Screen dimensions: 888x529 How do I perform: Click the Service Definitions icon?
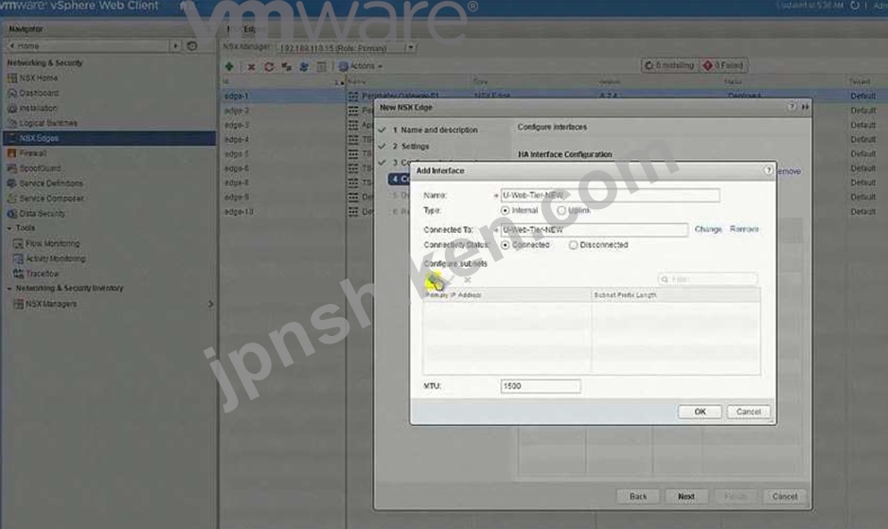tap(12, 184)
